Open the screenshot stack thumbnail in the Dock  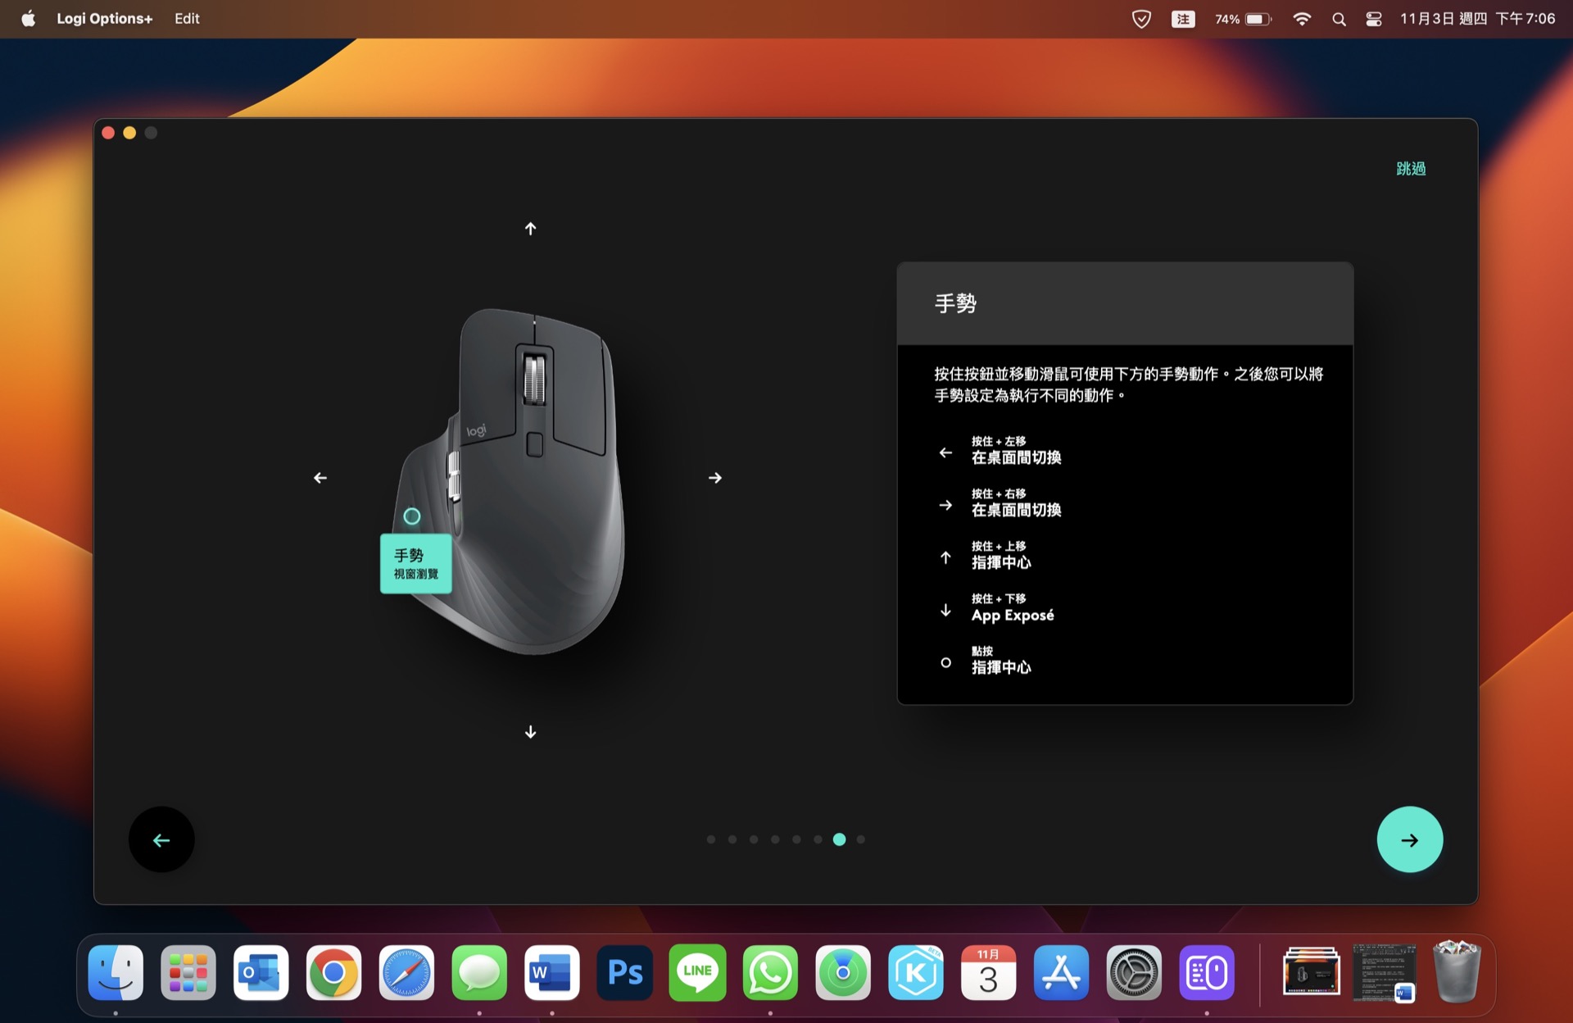[x=1312, y=973]
